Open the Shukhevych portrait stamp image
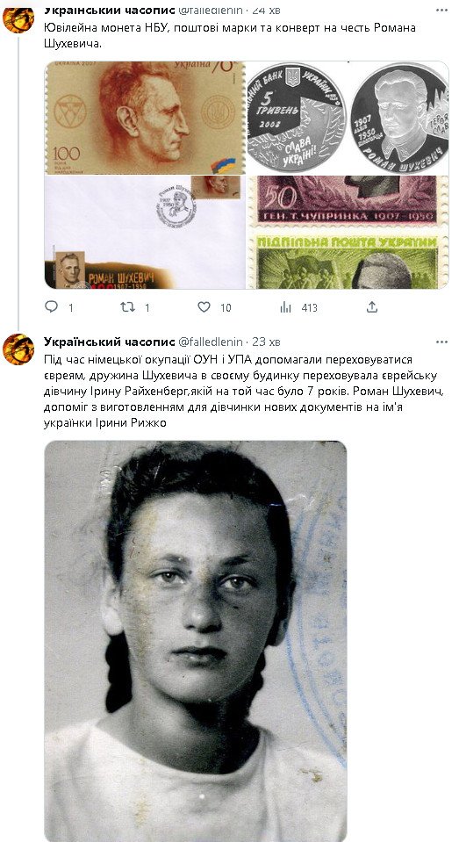The width and height of the screenshot is (459, 842). coord(145,118)
